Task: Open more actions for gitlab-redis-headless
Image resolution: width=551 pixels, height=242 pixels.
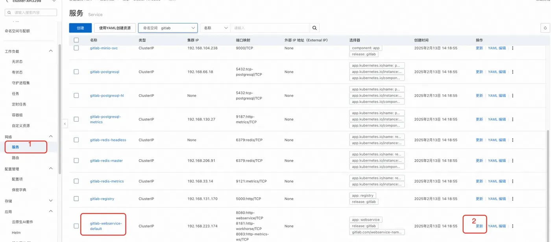Action: [x=512, y=140]
